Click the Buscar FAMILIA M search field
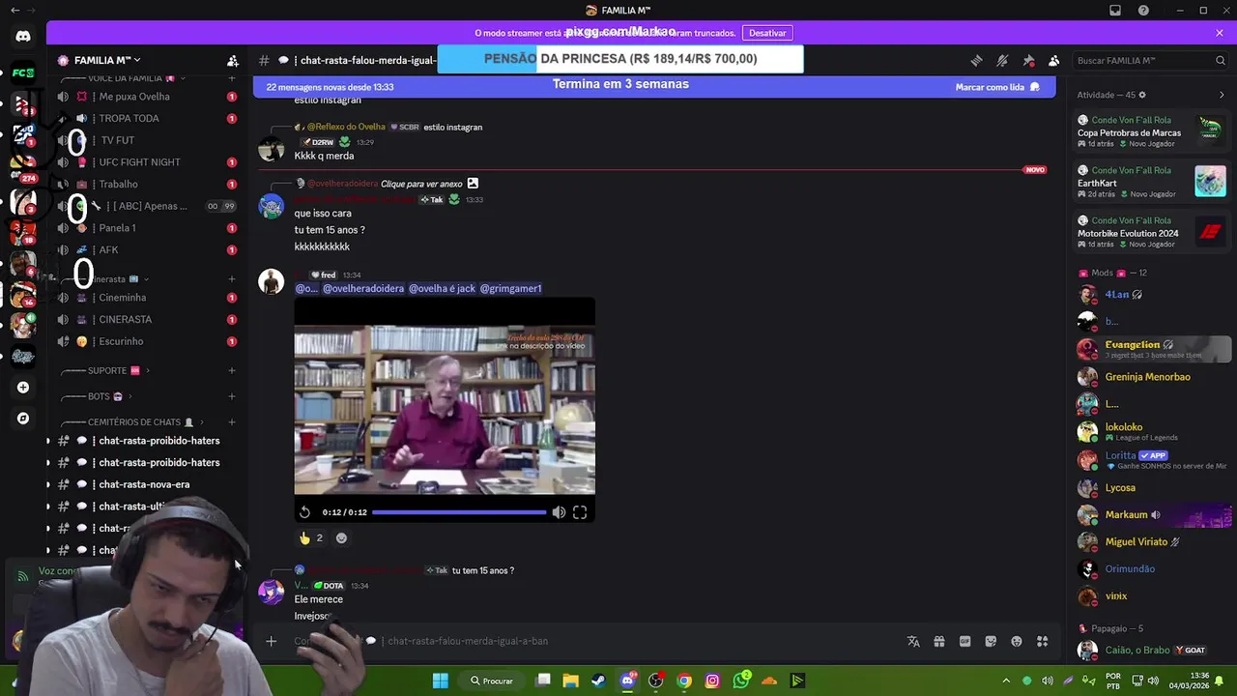 pos(1150,60)
